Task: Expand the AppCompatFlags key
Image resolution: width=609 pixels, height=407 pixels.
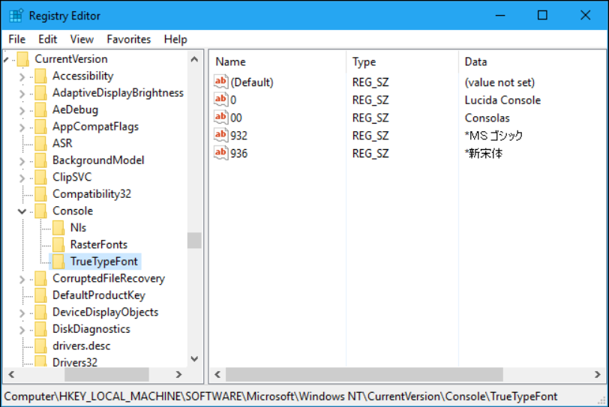Action: [22, 127]
